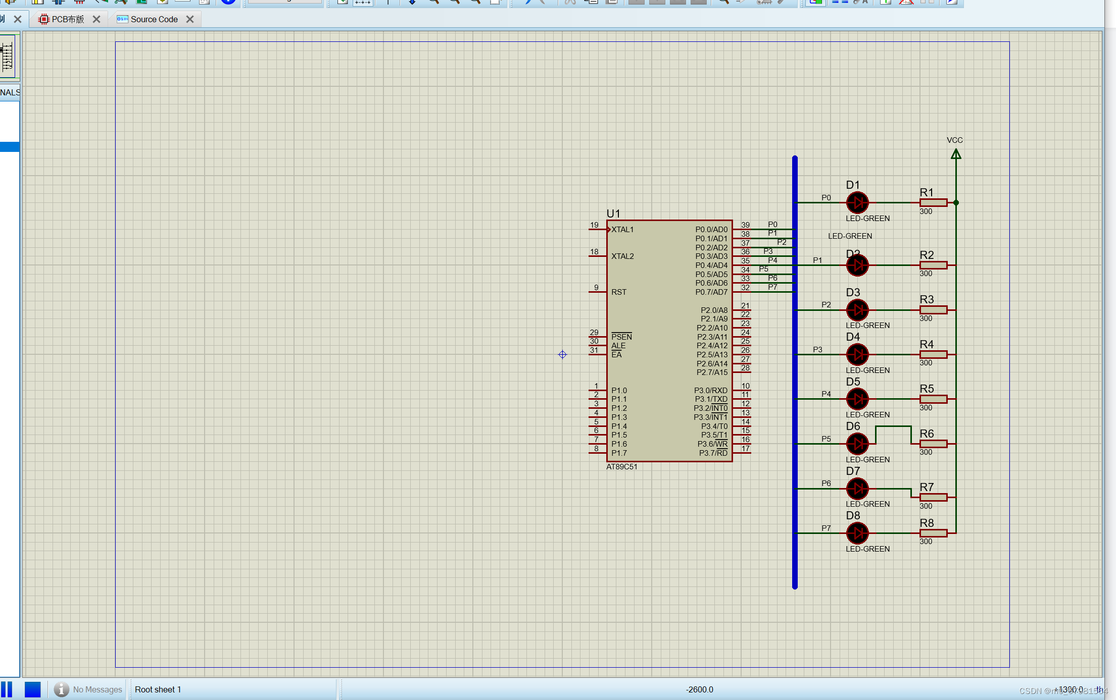Select the D1 green LED symbol

(857, 202)
